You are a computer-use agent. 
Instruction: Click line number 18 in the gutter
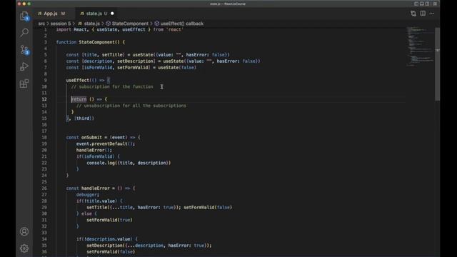coord(44,138)
